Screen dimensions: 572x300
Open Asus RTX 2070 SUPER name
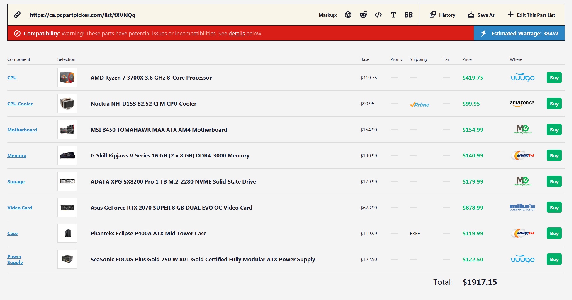[x=171, y=208]
